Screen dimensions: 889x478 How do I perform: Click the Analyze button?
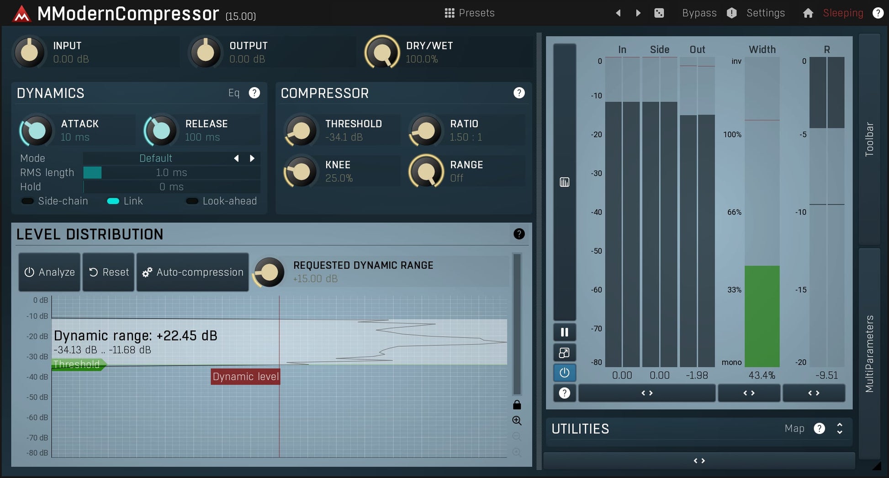49,272
